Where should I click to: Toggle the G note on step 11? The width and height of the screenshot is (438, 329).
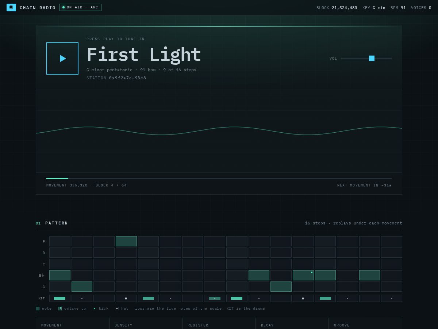click(281, 287)
